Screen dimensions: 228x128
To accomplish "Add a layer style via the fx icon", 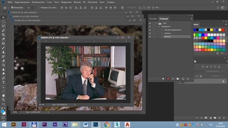I will point(201,118).
